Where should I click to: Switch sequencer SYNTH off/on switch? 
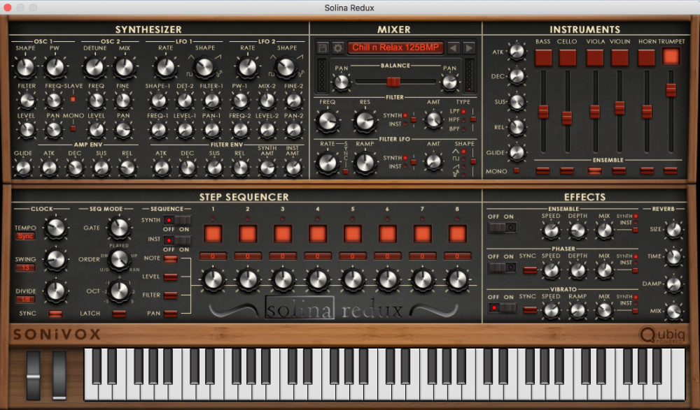177,220
